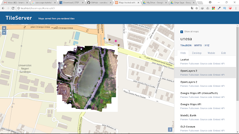Open map attribution info button
This screenshot has width=239, height=134.
tap(170, 130)
